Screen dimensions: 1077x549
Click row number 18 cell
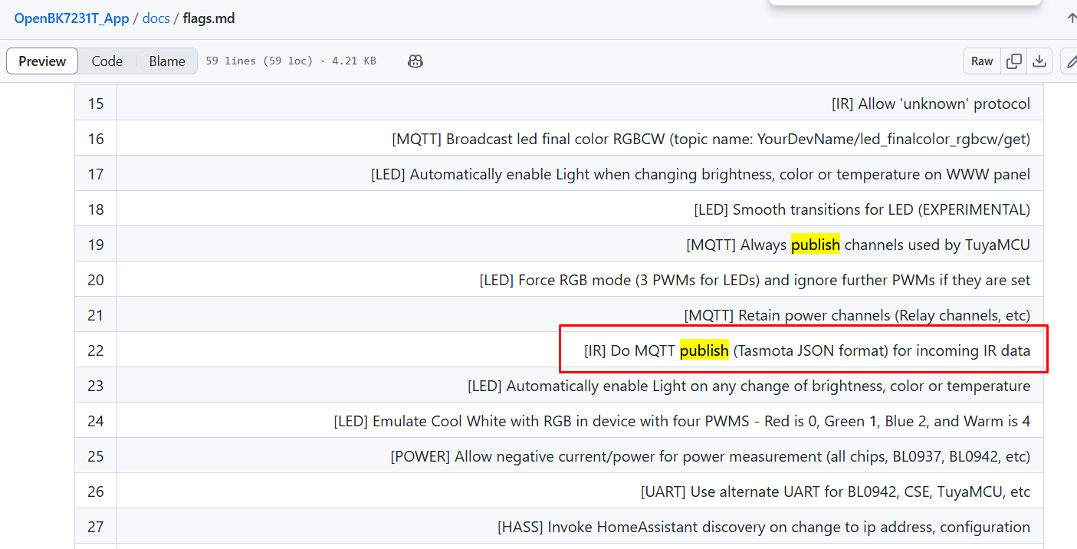[x=96, y=209]
